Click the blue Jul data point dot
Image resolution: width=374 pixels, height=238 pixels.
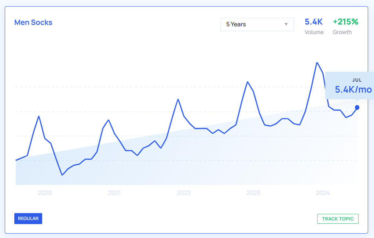[x=357, y=107]
